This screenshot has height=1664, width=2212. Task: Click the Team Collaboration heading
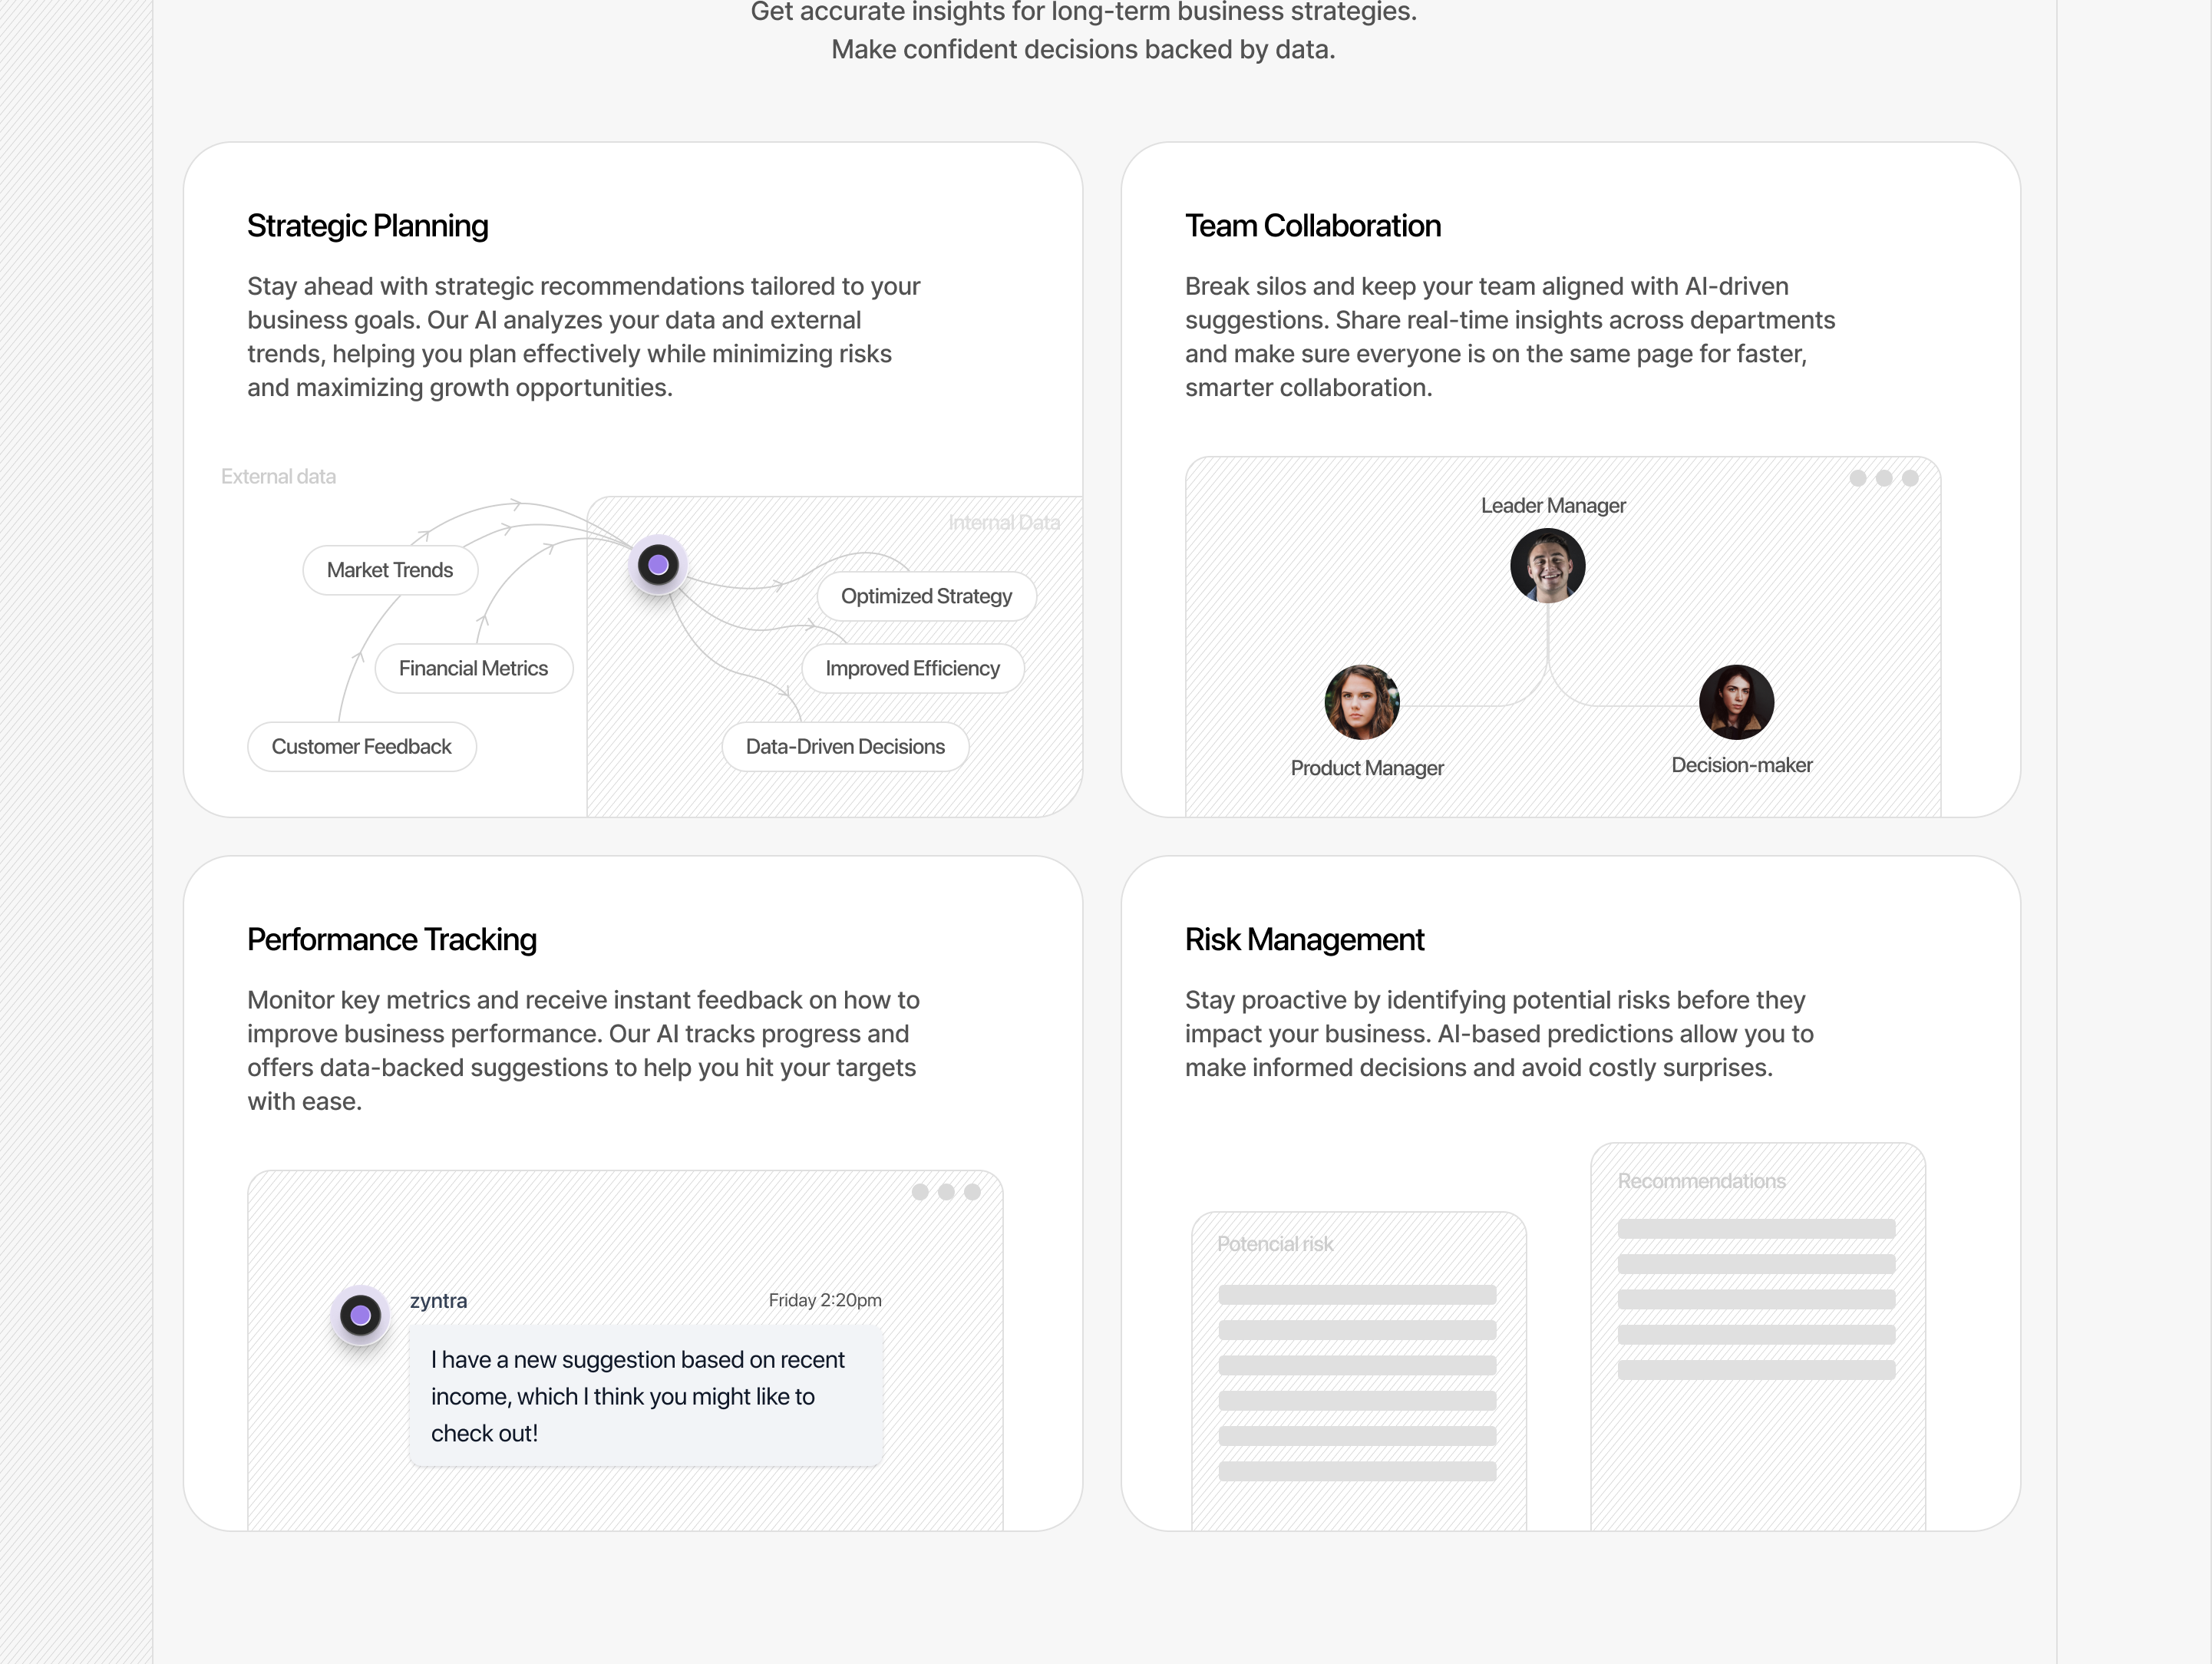tap(1312, 226)
